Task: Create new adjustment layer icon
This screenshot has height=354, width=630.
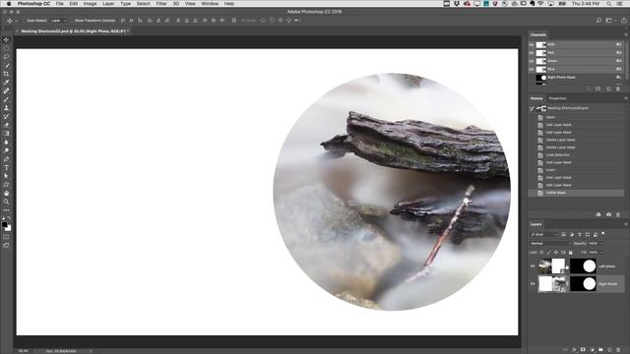Action: (592, 350)
